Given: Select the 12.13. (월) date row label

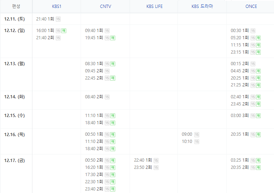Looking at the screenshot, I should coord(14,64).
